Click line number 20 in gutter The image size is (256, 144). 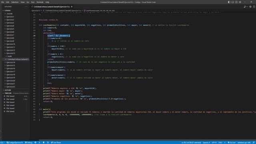(x=34, y=36)
